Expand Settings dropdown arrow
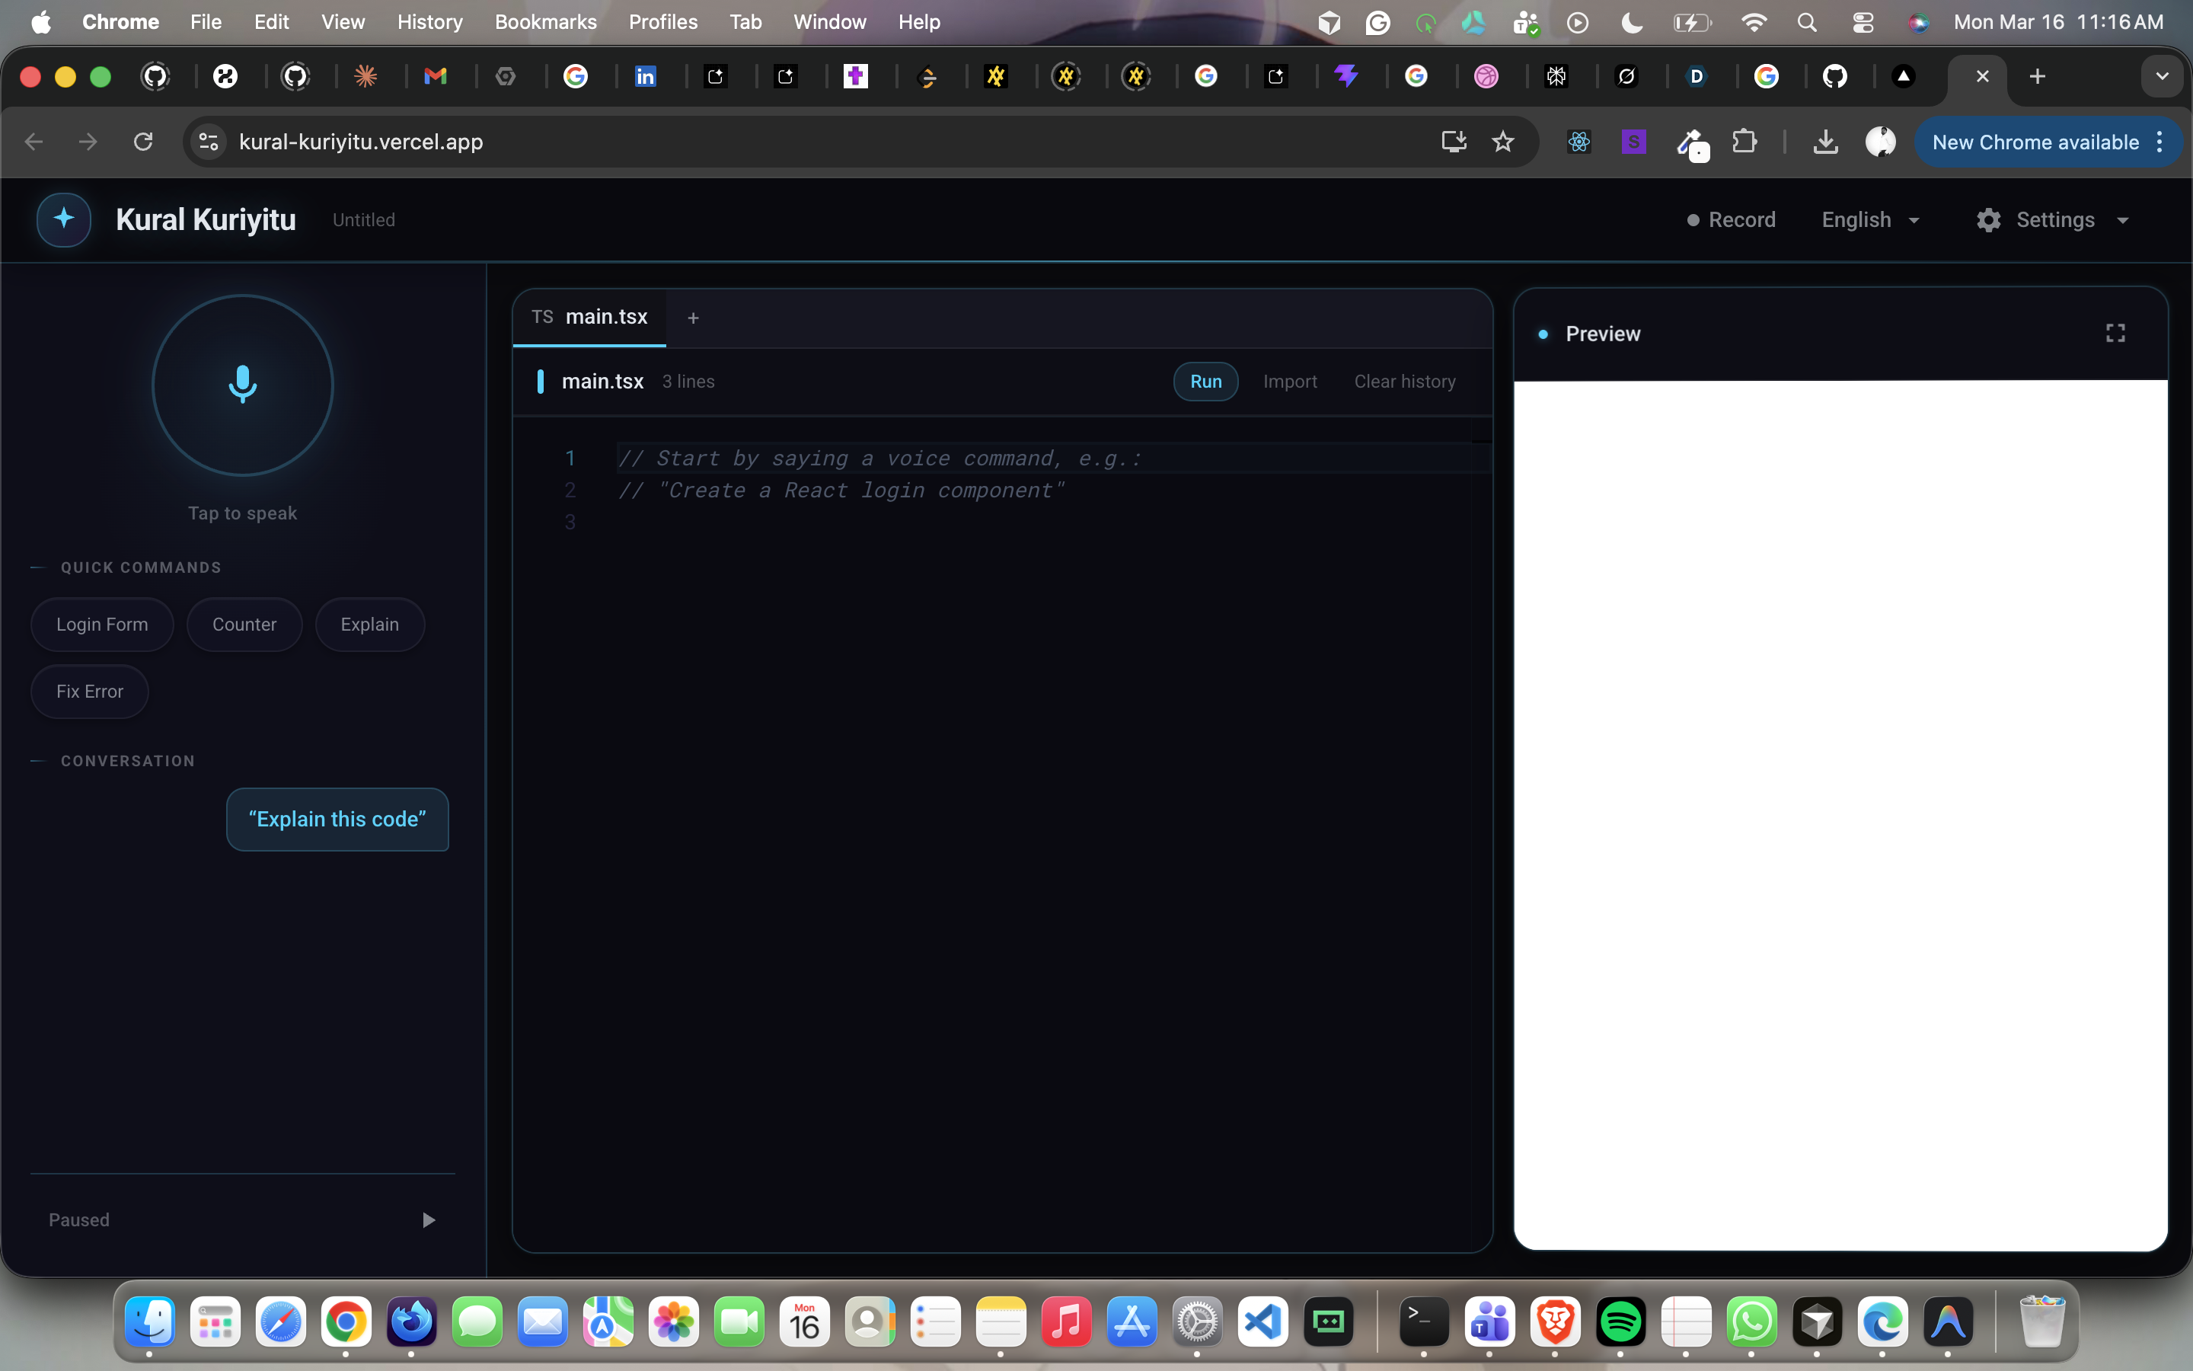Viewport: 2193px width, 1371px height. (2122, 220)
